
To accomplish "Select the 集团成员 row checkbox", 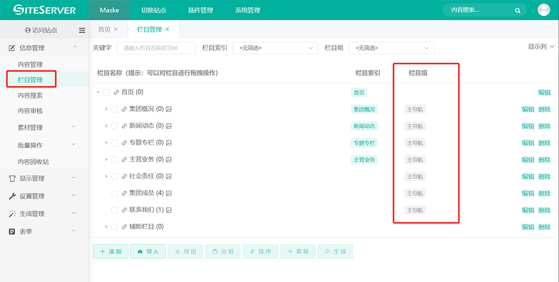I will pyautogui.click(x=115, y=193).
